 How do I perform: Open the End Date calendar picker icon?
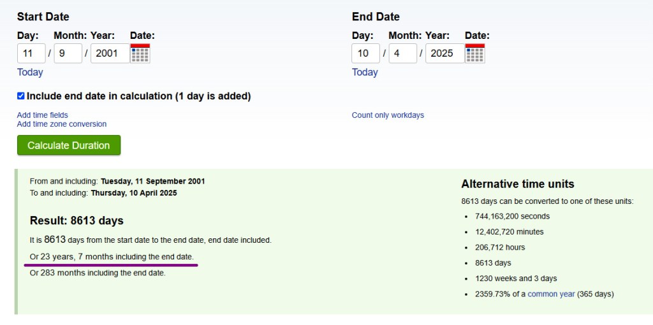pyautogui.click(x=475, y=54)
